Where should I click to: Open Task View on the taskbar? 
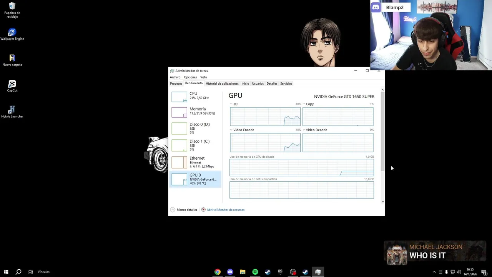(30, 272)
